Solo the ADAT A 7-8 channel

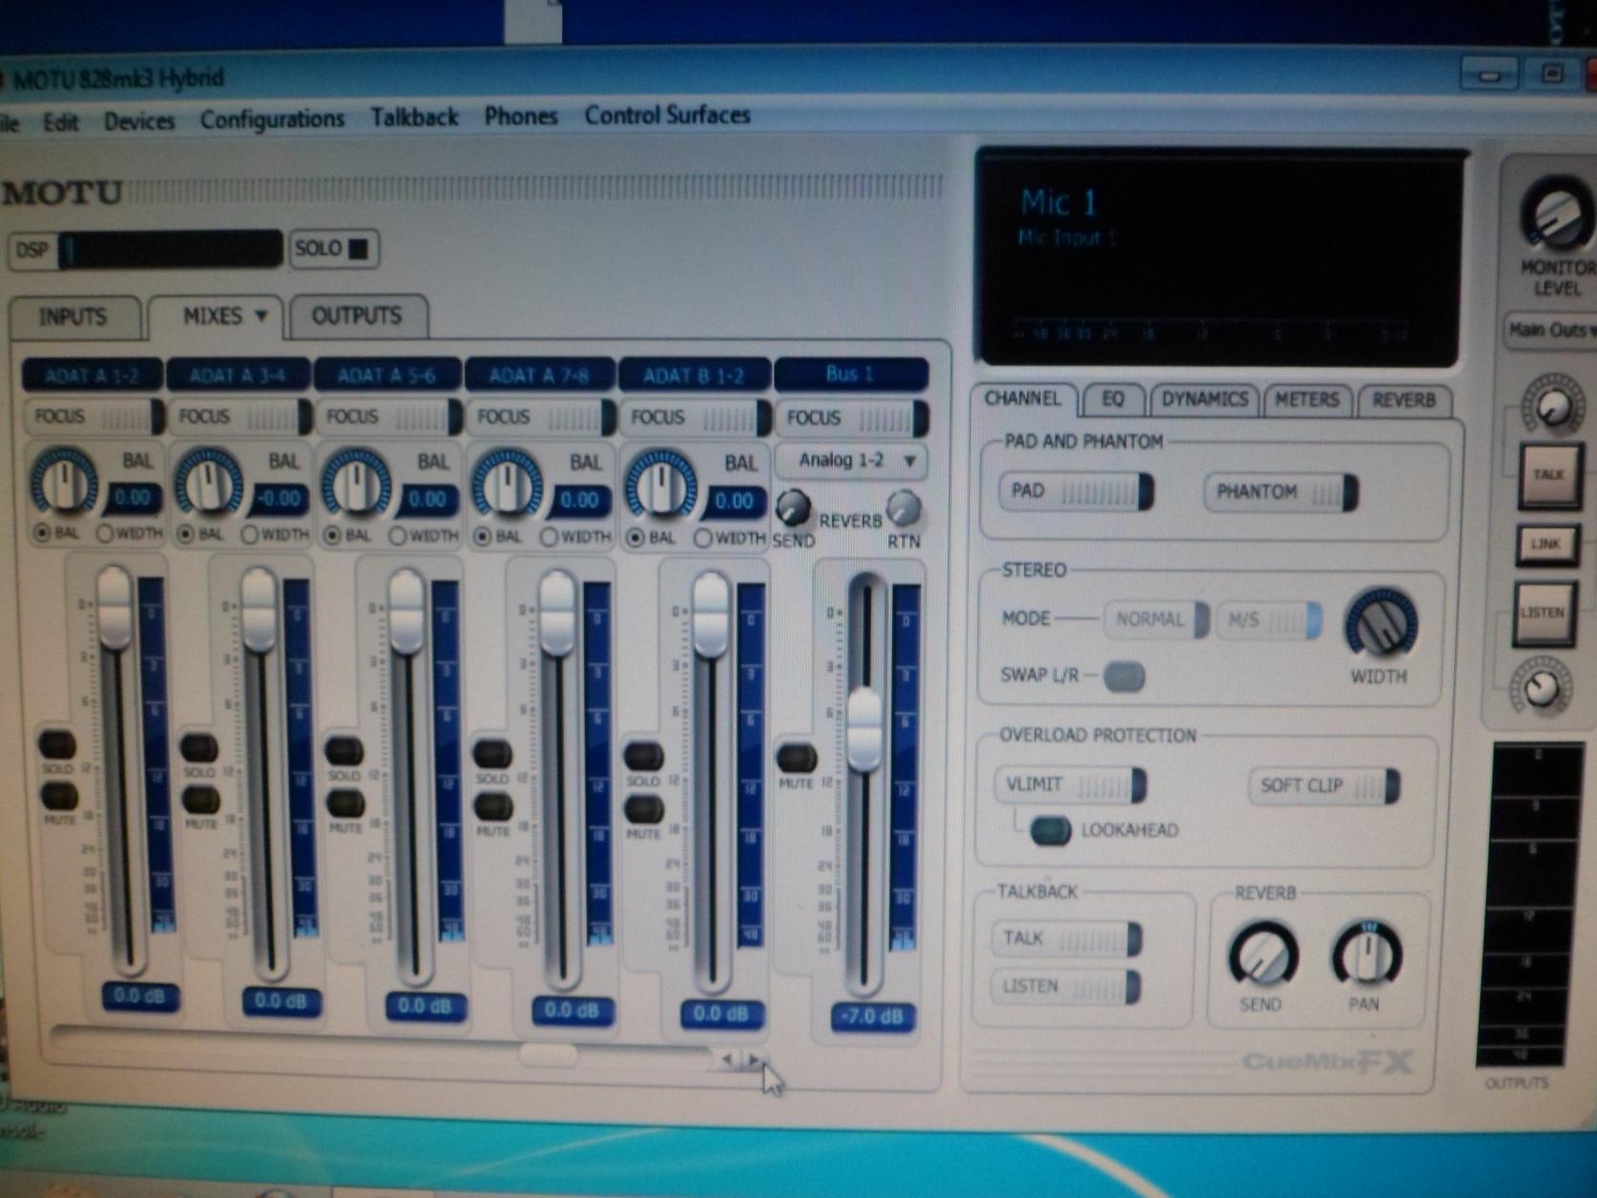[492, 754]
